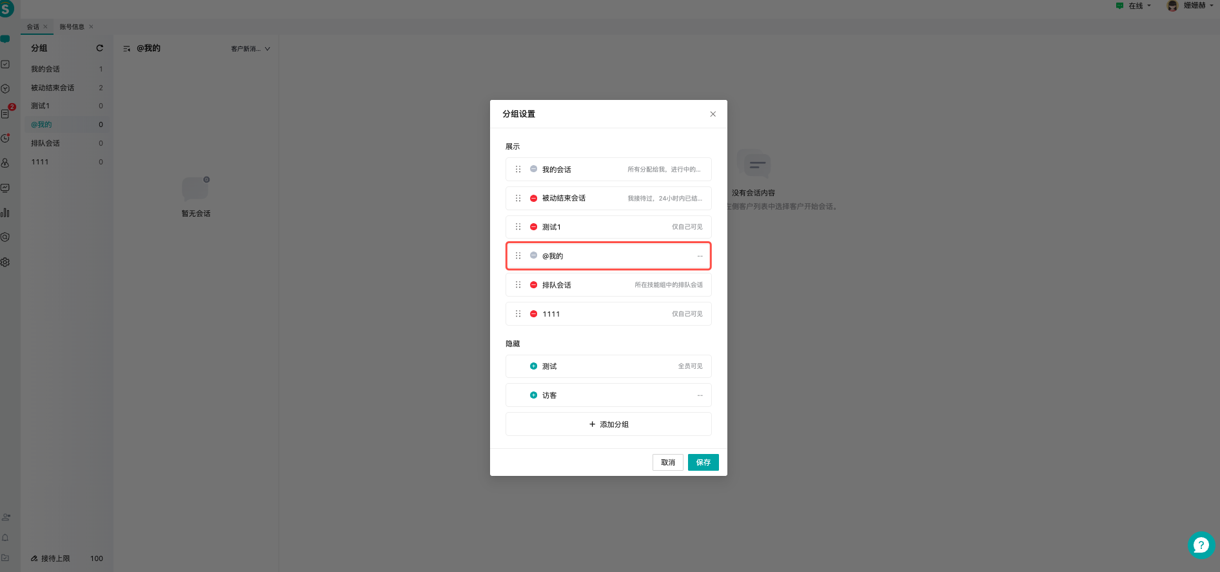Hide the 被动结束会话 group
This screenshot has width=1220, height=572.
533,198
